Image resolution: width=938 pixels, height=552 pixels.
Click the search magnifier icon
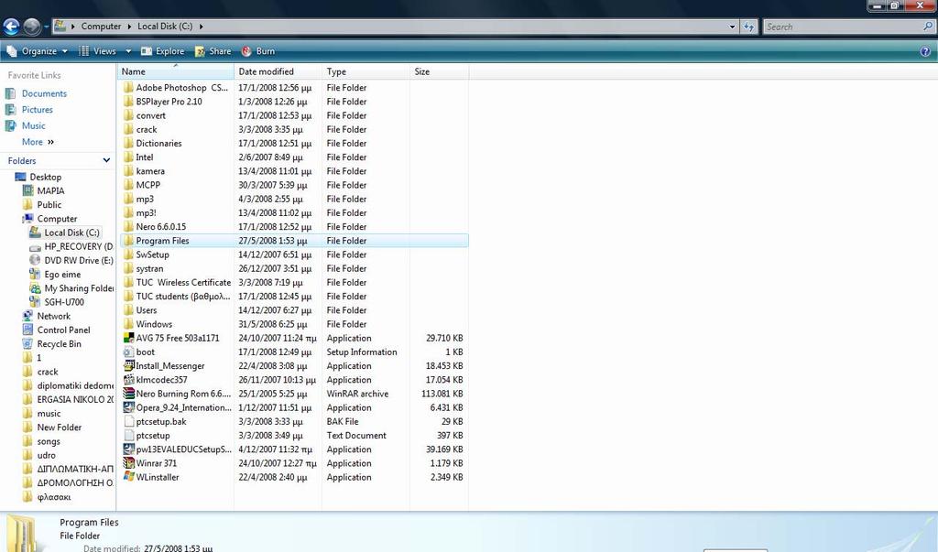point(928,27)
